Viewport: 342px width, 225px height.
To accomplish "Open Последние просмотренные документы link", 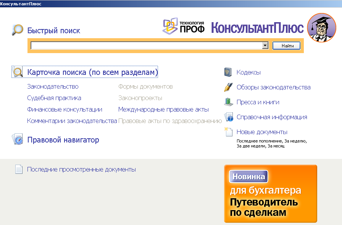I will (81, 169).
